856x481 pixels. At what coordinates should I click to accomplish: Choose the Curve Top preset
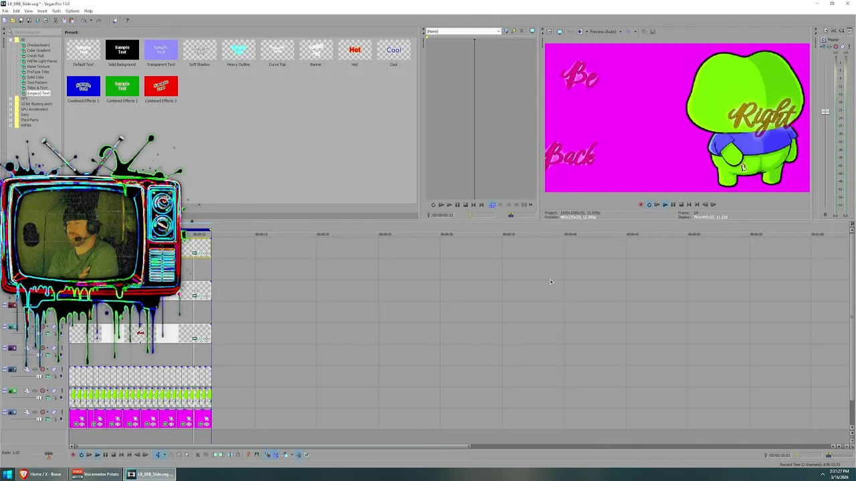[x=278, y=50]
